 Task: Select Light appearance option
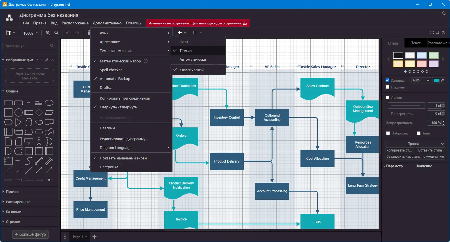198,42
